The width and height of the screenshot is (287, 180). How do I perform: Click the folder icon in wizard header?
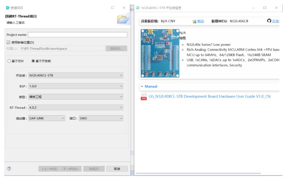pyautogui.click(x=123, y=19)
